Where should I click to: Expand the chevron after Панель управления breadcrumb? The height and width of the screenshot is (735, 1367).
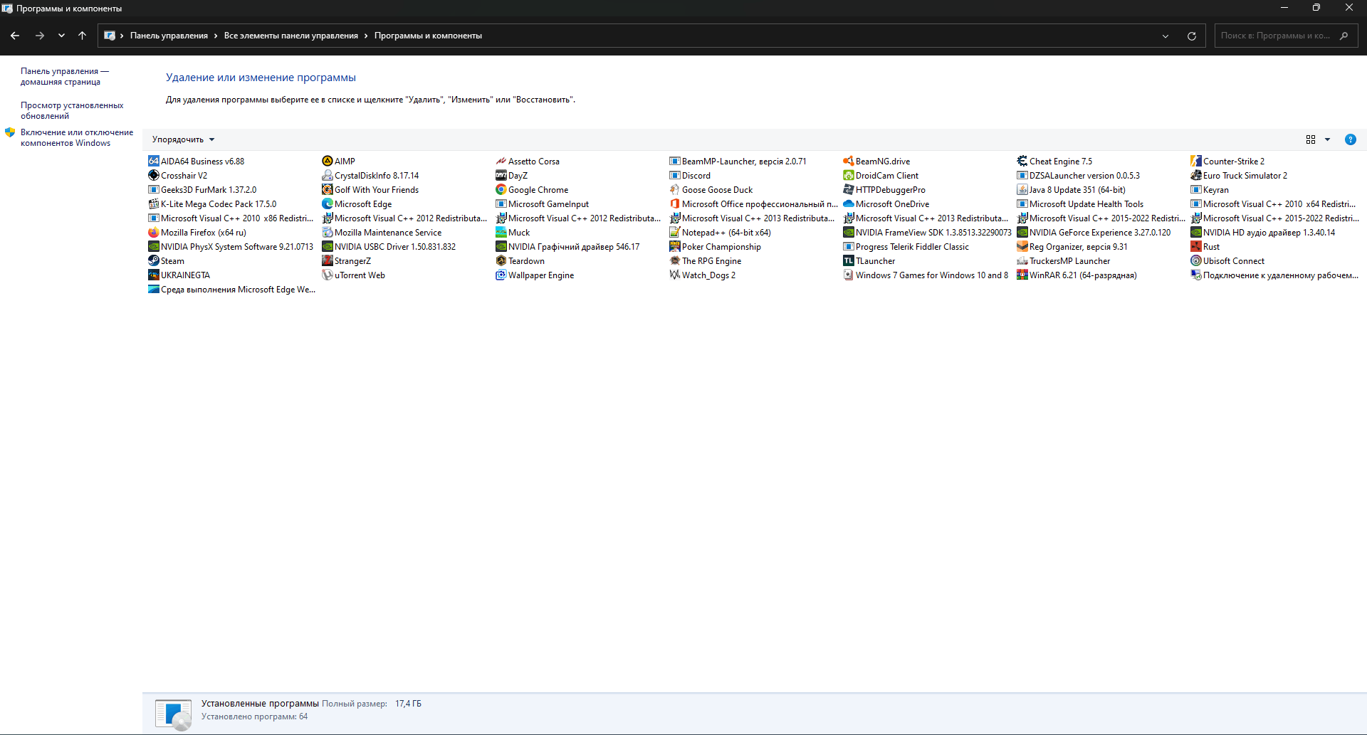pos(216,36)
